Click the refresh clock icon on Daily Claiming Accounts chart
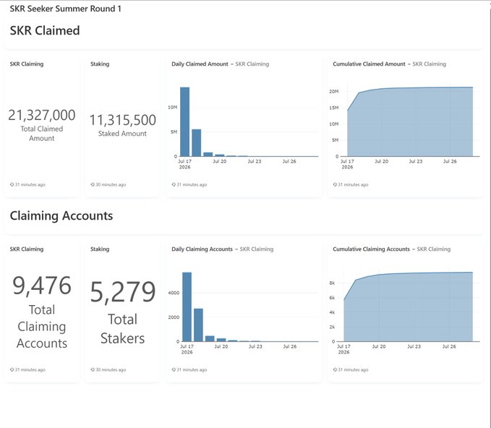The width and height of the screenshot is (491, 428). pyautogui.click(x=174, y=369)
